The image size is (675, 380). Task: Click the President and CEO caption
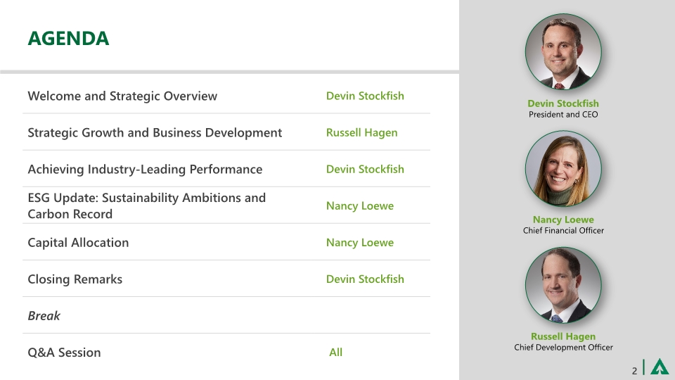pyautogui.click(x=563, y=114)
